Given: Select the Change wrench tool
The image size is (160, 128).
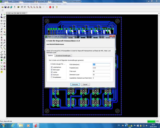Looking at the screenshot, I should coord(5,26).
